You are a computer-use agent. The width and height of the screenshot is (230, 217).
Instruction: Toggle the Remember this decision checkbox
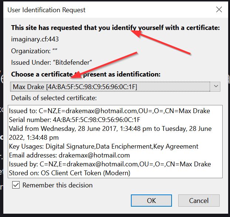[x=16, y=185]
